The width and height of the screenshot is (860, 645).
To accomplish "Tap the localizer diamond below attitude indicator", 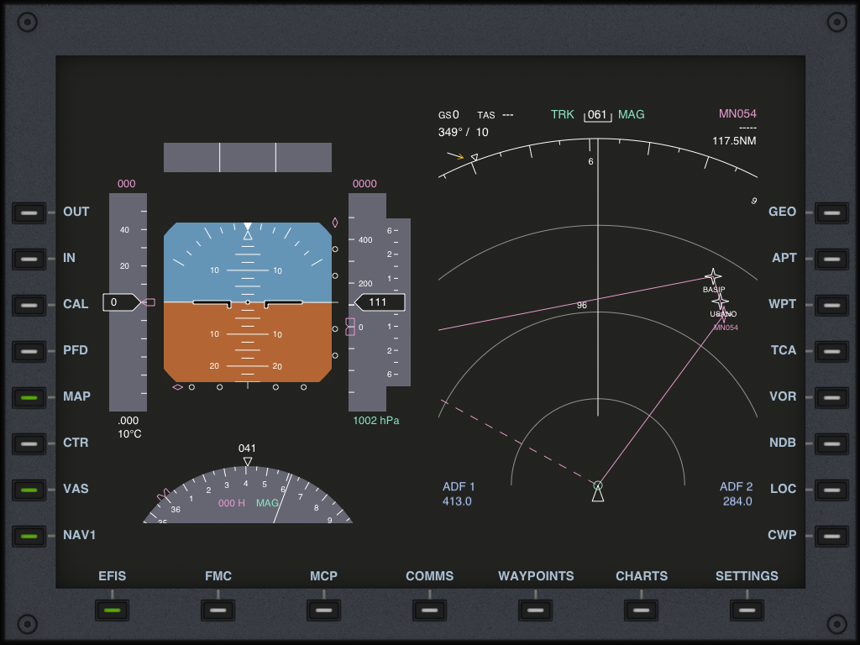I will click(178, 387).
